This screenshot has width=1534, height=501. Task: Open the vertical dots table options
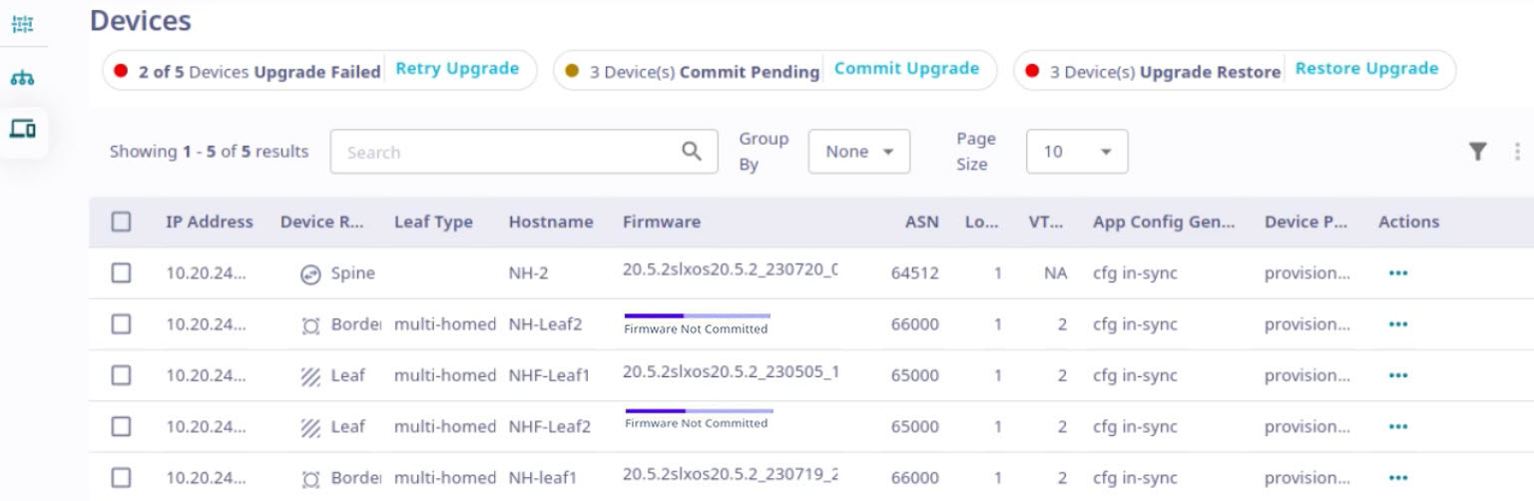pyautogui.click(x=1517, y=152)
